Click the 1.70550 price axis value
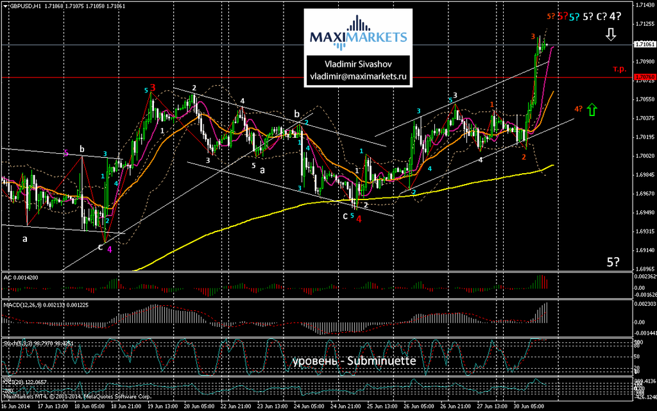 point(645,99)
